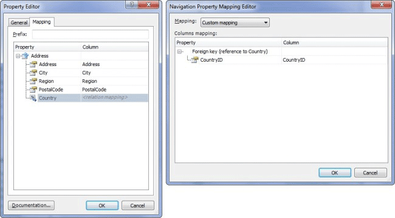Select the Mapping tab
The height and width of the screenshot is (218, 395).
[x=41, y=22]
